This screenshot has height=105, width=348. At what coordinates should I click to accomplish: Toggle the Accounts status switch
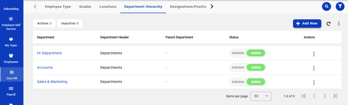(x=247, y=67)
